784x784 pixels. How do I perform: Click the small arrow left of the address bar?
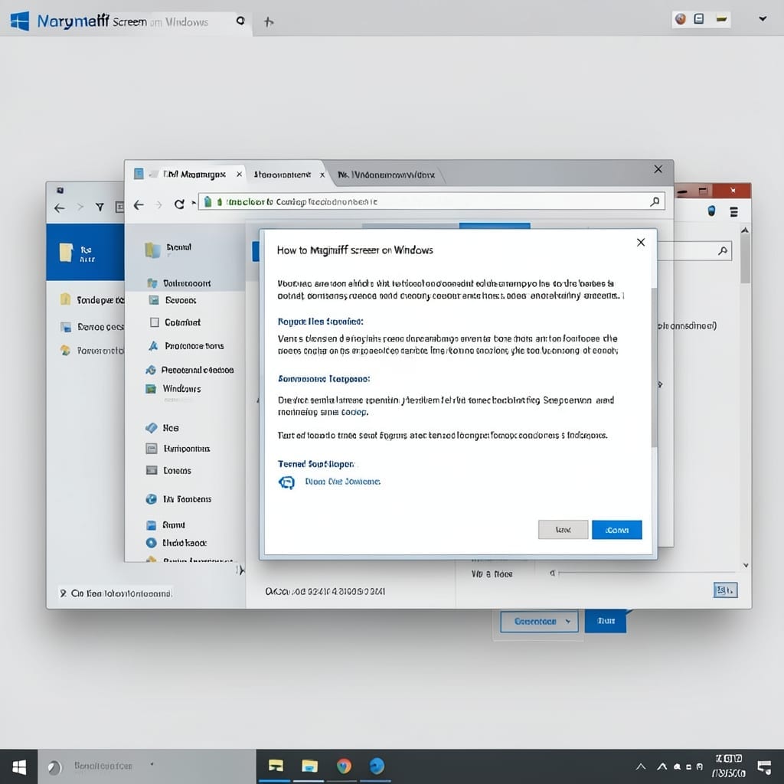pyautogui.click(x=194, y=203)
